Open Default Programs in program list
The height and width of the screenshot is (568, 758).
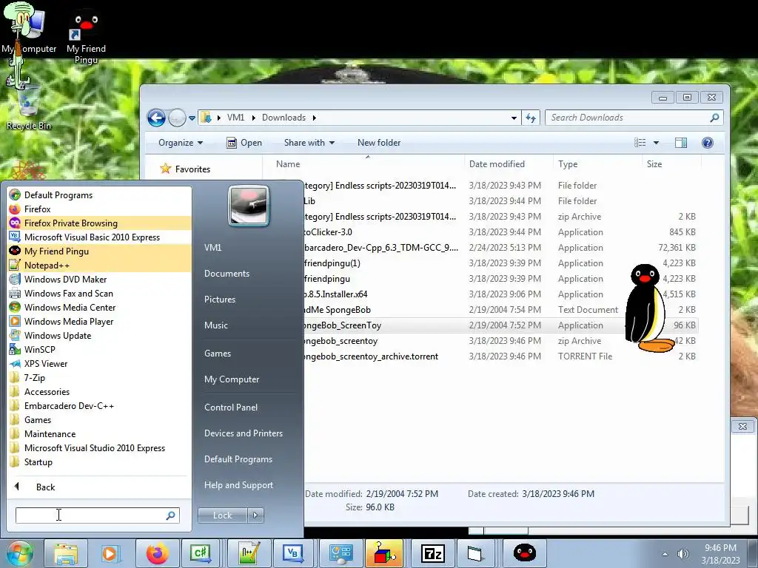[x=100, y=195]
